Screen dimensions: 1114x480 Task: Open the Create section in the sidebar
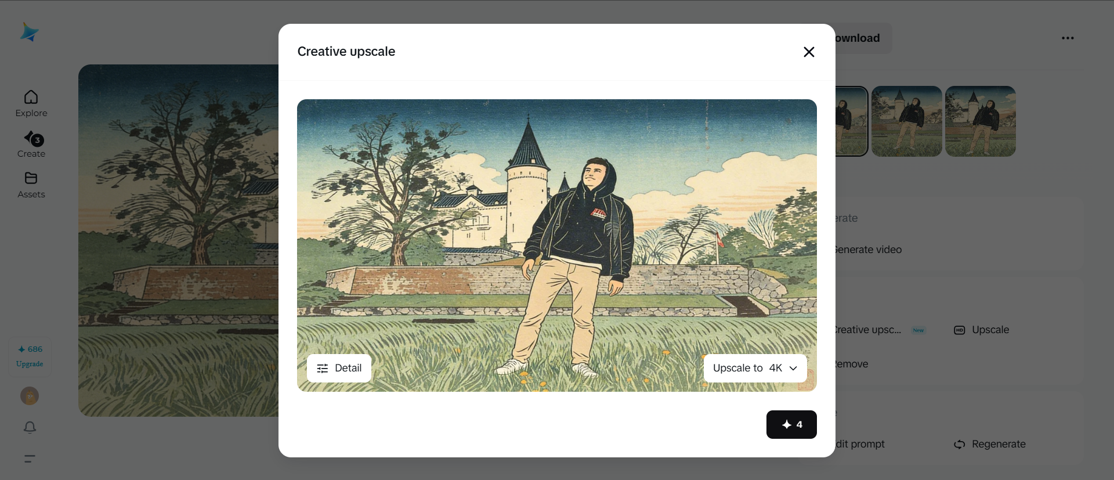[31, 145]
